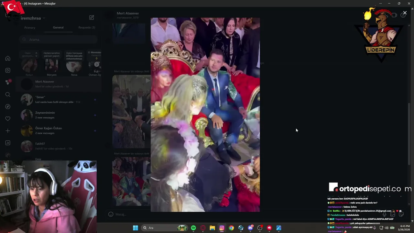
Task: Click the Arama search field
Action: point(58,39)
